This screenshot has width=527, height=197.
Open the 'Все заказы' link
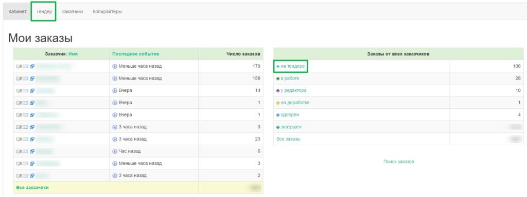click(288, 139)
